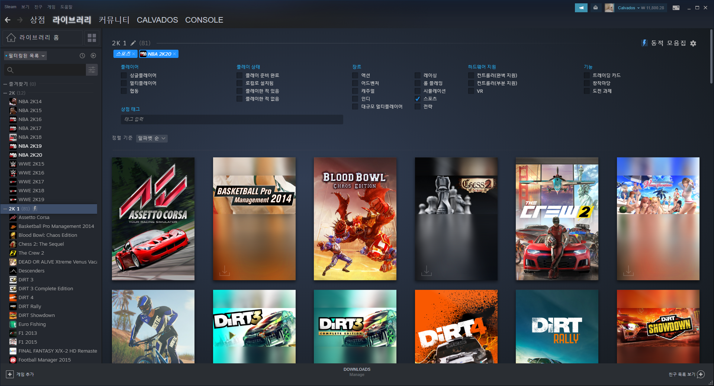The width and height of the screenshot is (714, 386).
Task: Toggle 싱글플레이어 checkbox
Action: (124, 75)
